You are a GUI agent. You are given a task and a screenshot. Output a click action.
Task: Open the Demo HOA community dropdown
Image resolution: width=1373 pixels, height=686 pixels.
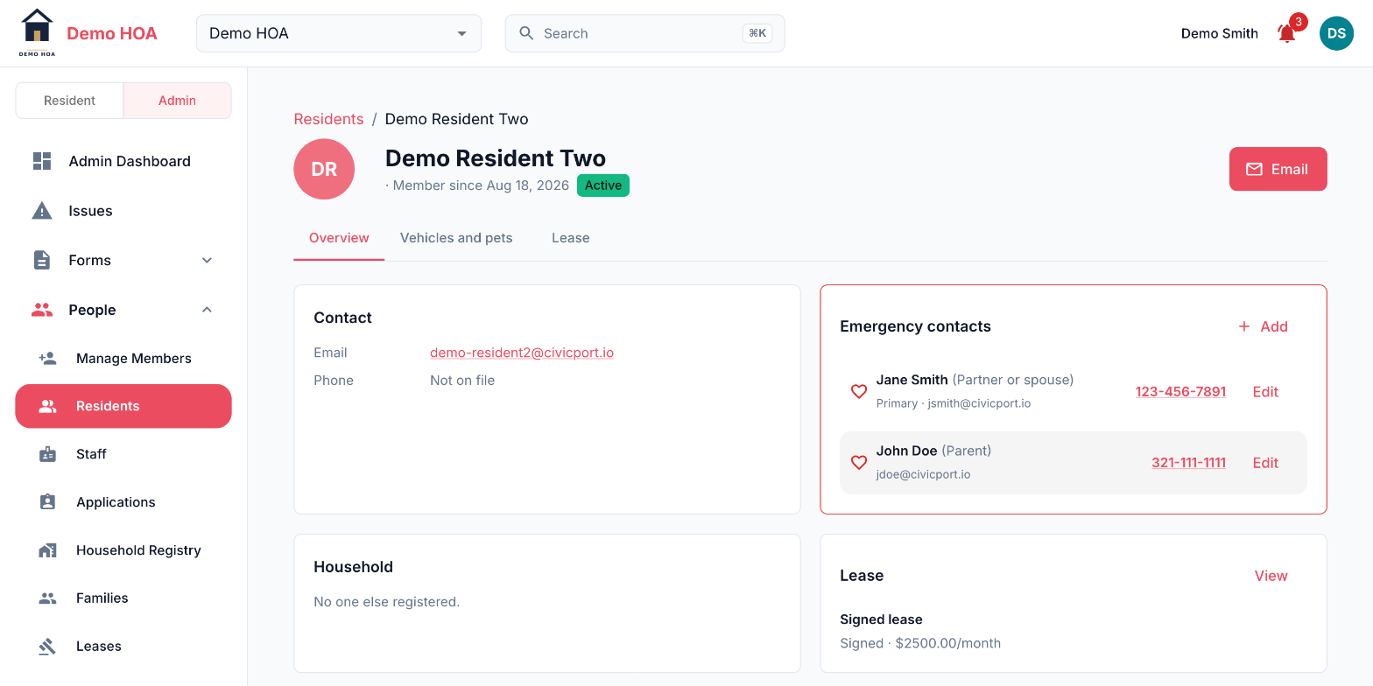[x=339, y=33]
